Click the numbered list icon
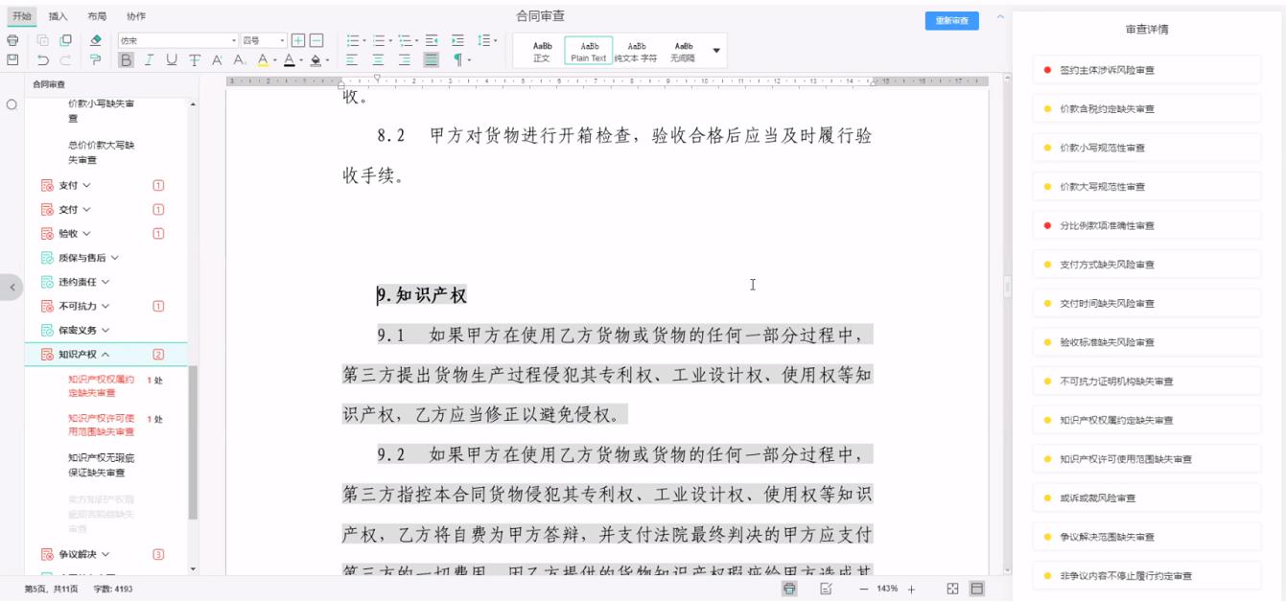This screenshot has width=1286, height=602. [379, 40]
